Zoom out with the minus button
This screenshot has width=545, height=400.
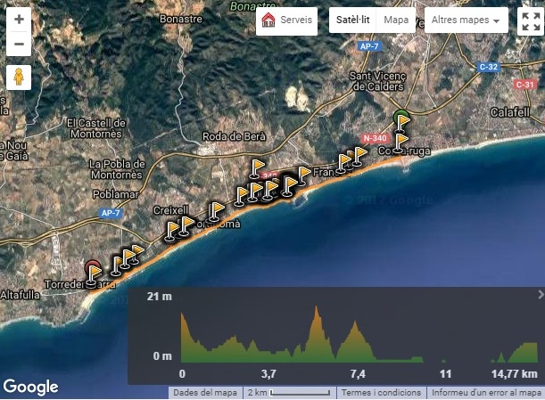19,44
